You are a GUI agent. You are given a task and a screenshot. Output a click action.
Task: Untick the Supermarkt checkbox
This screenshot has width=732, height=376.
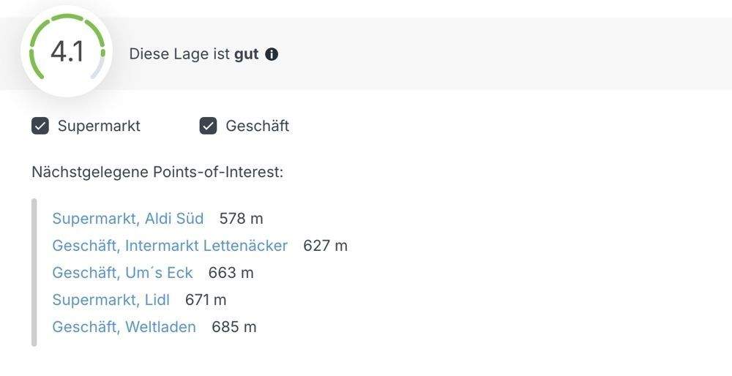(x=40, y=126)
